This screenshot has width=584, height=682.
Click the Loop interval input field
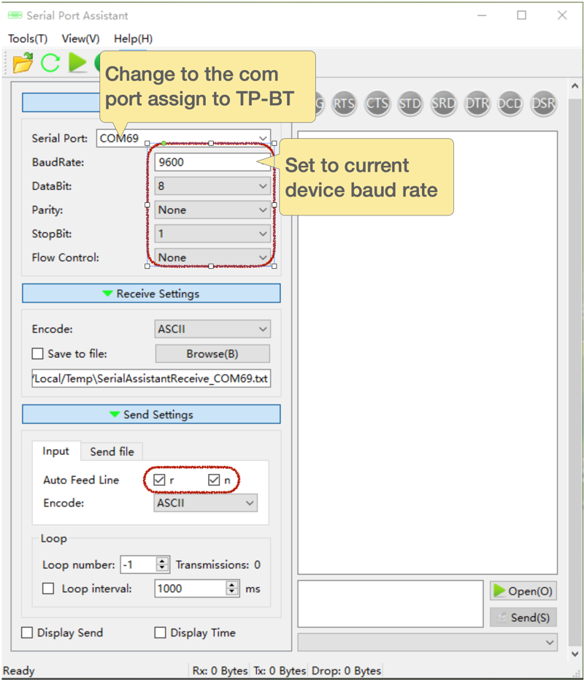tap(190, 589)
